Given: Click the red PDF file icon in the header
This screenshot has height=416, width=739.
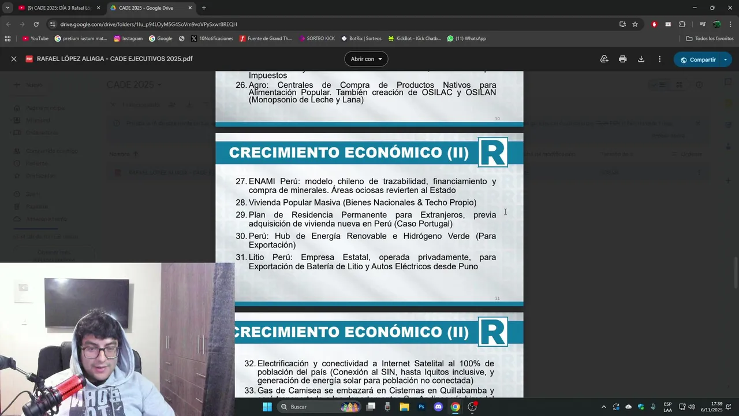Looking at the screenshot, I should coord(29,59).
